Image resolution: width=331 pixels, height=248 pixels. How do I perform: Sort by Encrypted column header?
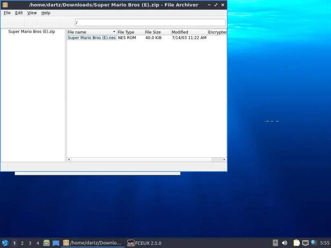pyautogui.click(x=217, y=32)
